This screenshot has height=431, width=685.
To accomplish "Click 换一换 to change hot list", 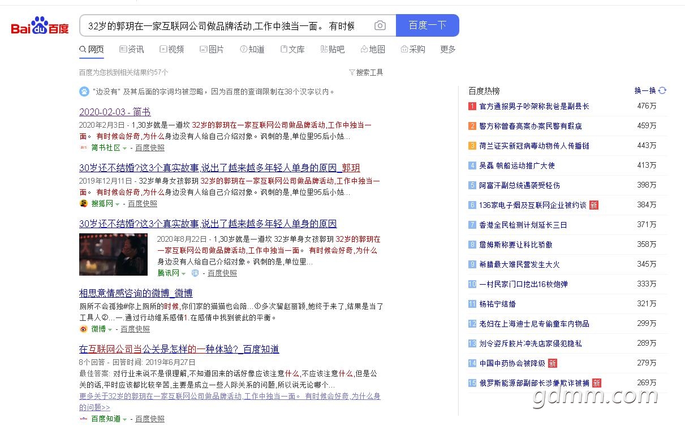I will tap(645, 90).
